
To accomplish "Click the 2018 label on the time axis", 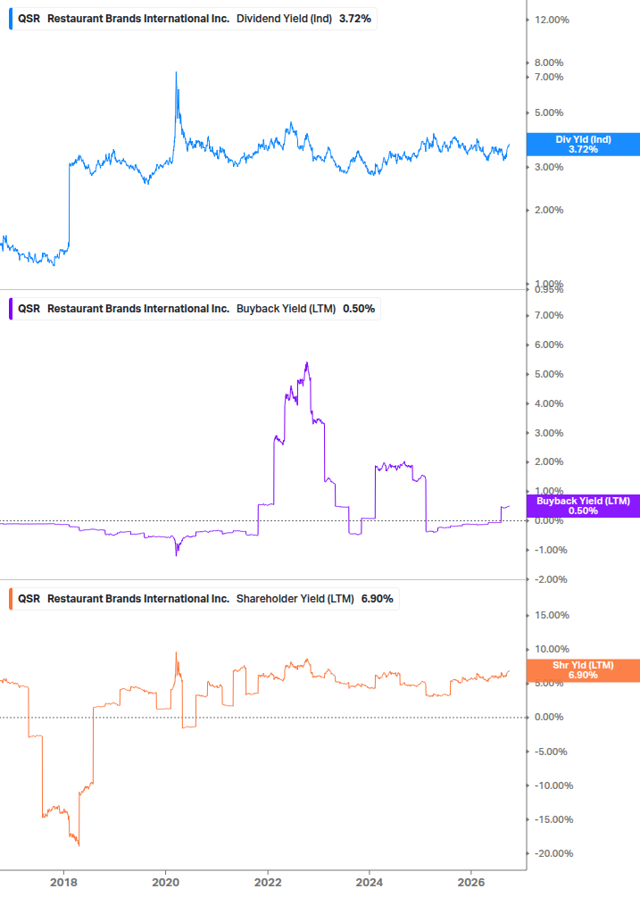I will [63, 882].
